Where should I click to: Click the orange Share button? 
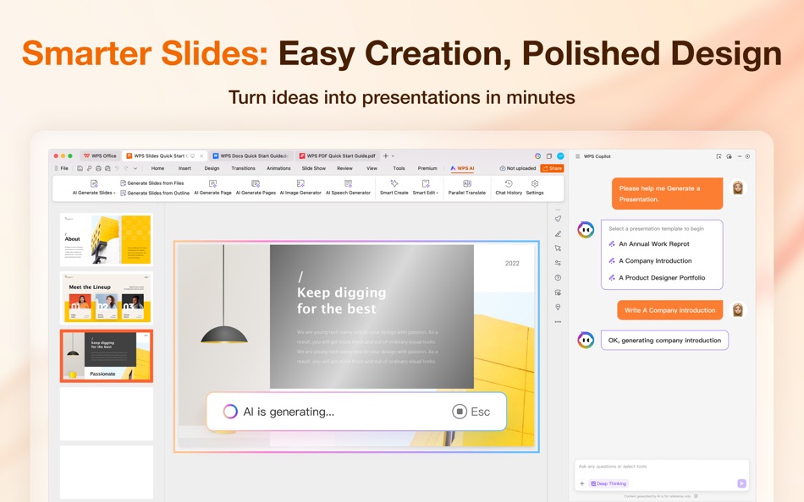tap(553, 168)
